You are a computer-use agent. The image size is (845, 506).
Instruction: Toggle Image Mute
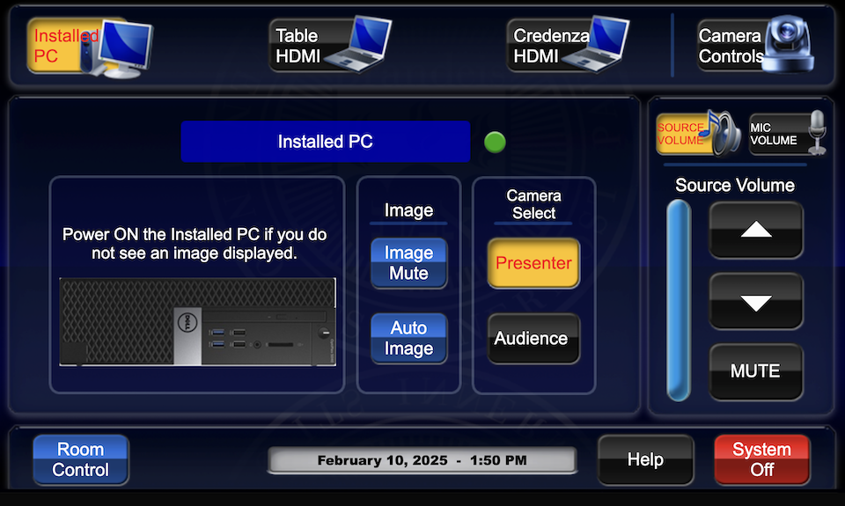409,263
